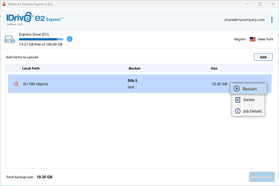This screenshot has height=186, width=279.
Task: Click the Job Details info icon
Action: (238, 111)
